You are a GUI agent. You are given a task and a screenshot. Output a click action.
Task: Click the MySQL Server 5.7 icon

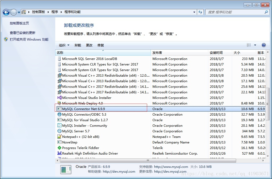pyautogui.click(x=59, y=131)
